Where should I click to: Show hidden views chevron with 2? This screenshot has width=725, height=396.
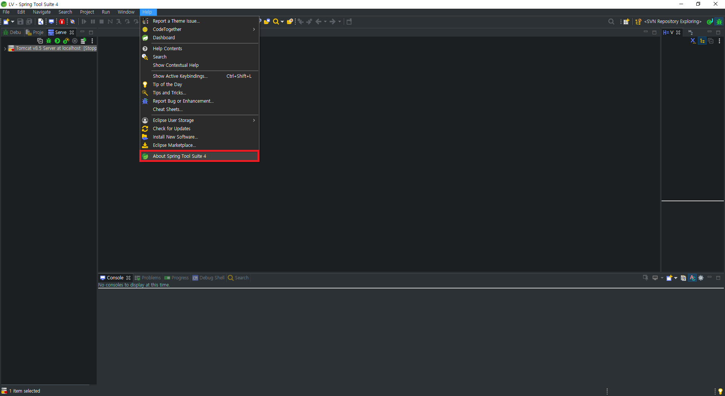(x=691, y=32)
